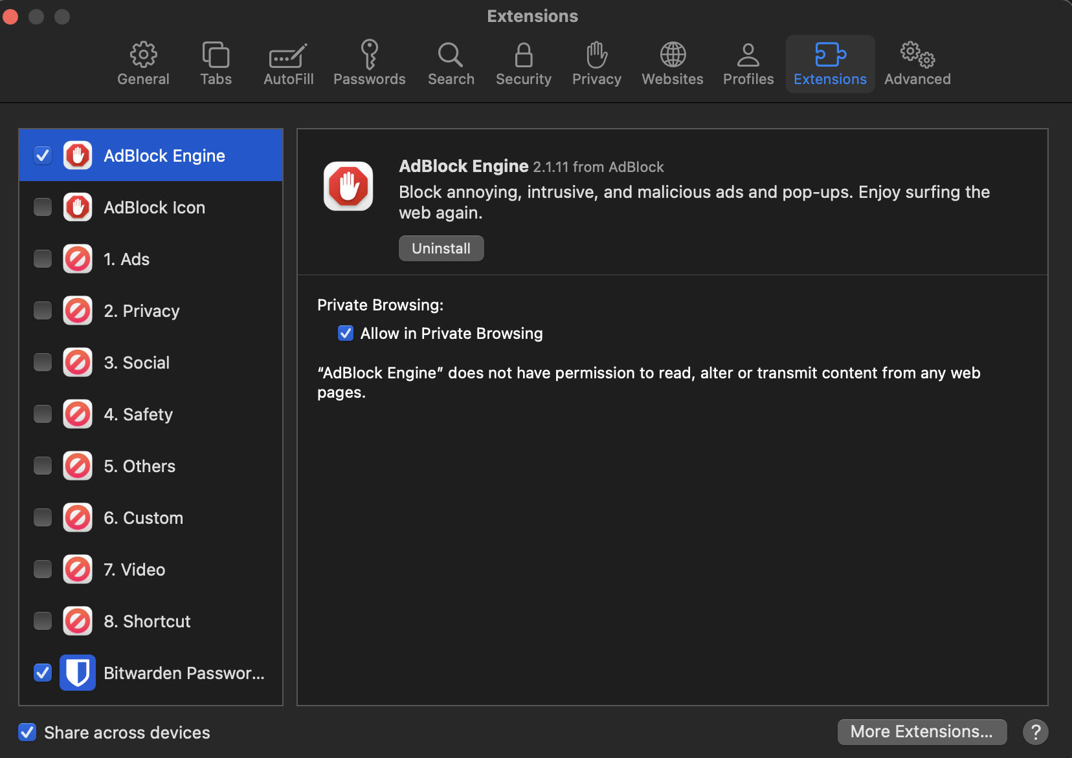This screenshot has height=758, width=1072.
Task: Select the "7. Video" row label
Action: [135, 570]
